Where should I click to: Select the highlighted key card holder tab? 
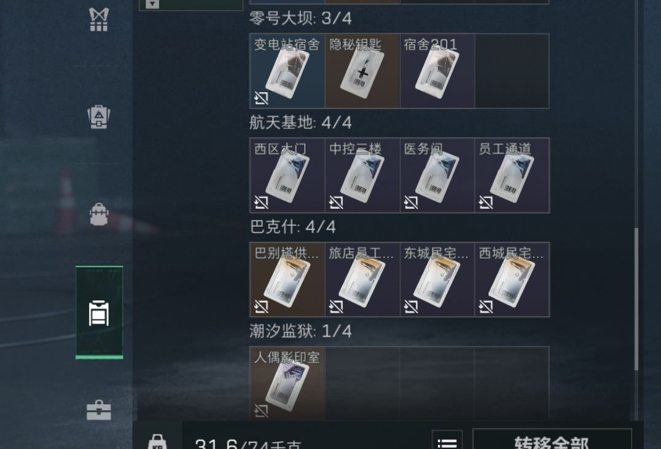click(x=99, y=313)
